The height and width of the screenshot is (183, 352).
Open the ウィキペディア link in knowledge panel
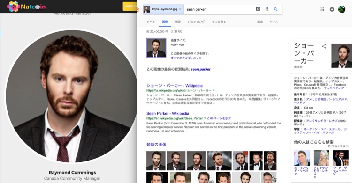tap(334, 88)
